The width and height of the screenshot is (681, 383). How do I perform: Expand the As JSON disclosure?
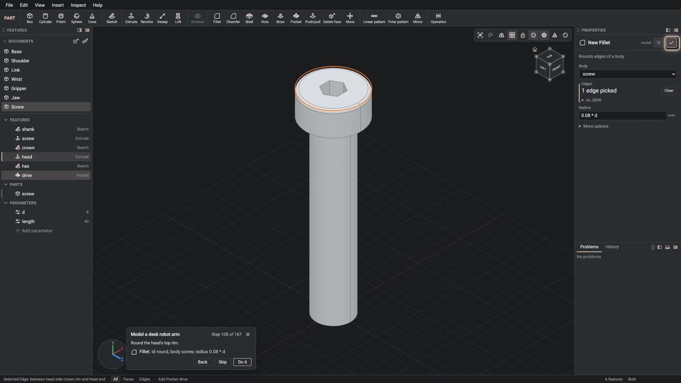tap(591, 100)
